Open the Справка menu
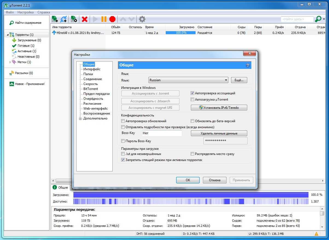329x240 pixels. click(44, 12)
